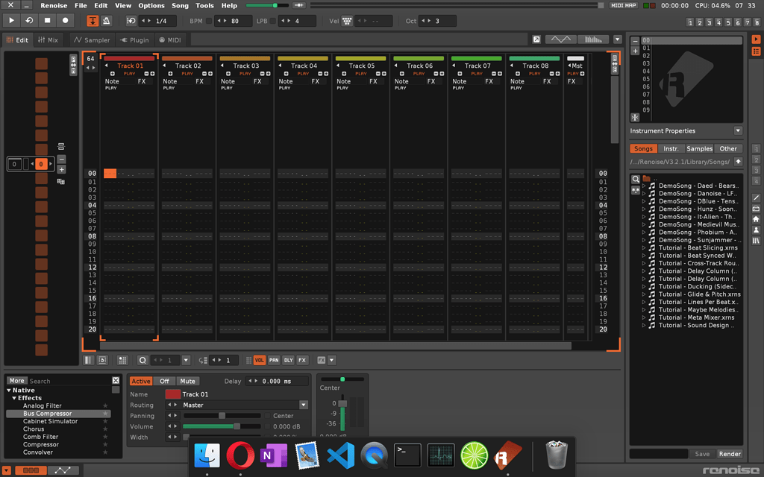Toggle the VOL column button
This screenshot has width=764, height=477.
259,360
